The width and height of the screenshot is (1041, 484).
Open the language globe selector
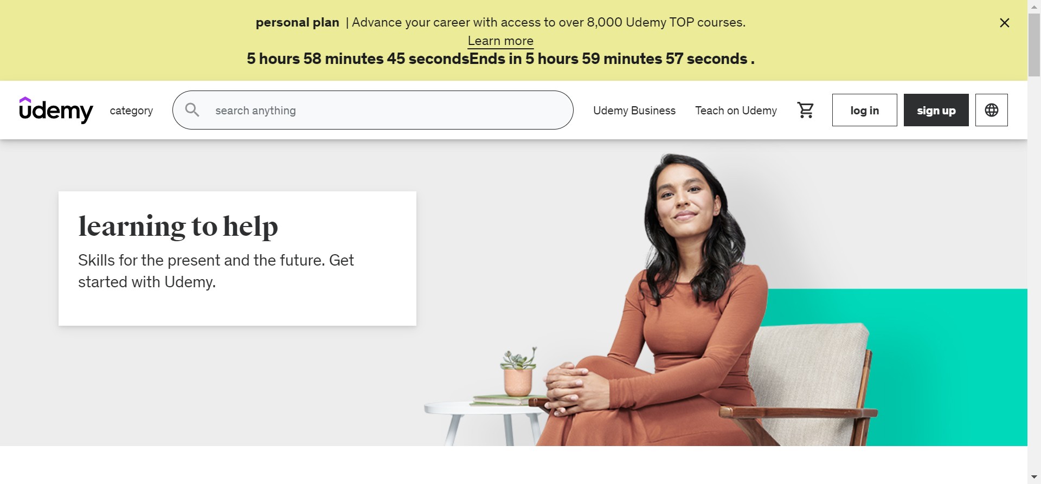click(991, 110)
